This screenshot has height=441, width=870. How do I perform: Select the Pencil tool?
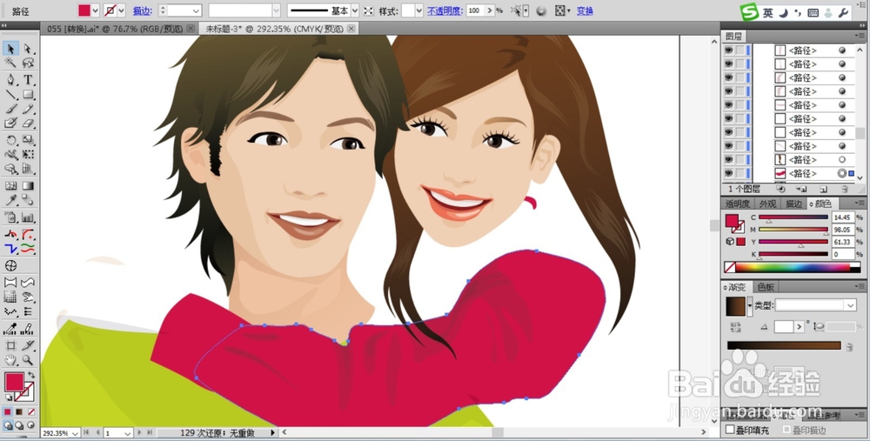tap(28, 109)
